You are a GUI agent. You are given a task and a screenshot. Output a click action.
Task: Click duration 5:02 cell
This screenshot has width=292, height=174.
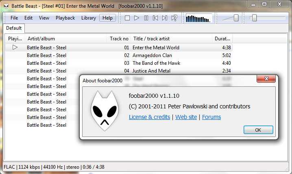pyautogui.click(x=227, y=55)
